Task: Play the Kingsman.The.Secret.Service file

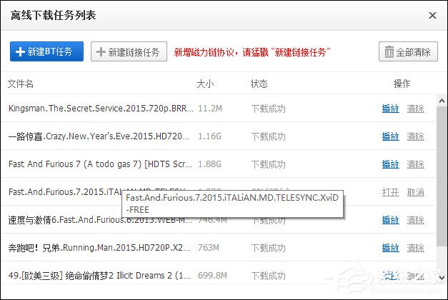Action: [391, 109]
